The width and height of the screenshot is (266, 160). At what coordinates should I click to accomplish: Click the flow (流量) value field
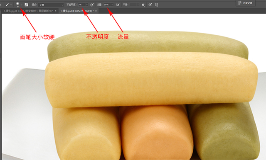tap(107, 5)
